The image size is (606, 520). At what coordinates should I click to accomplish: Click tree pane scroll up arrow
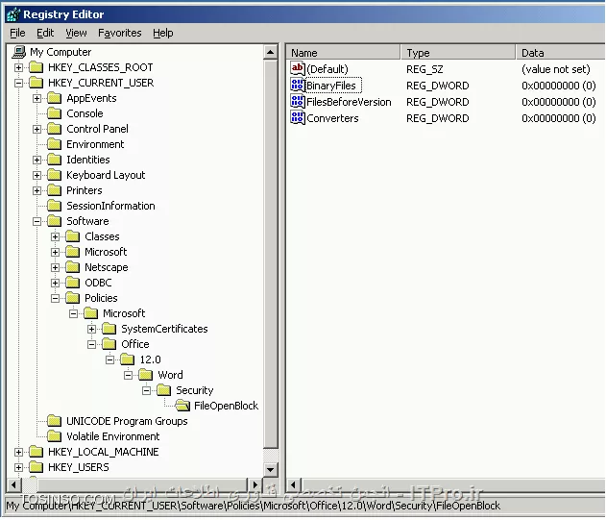pos(271,52)
